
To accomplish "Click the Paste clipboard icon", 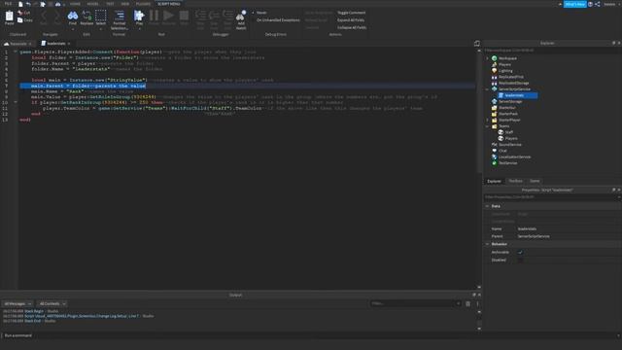I will (9, 16).
